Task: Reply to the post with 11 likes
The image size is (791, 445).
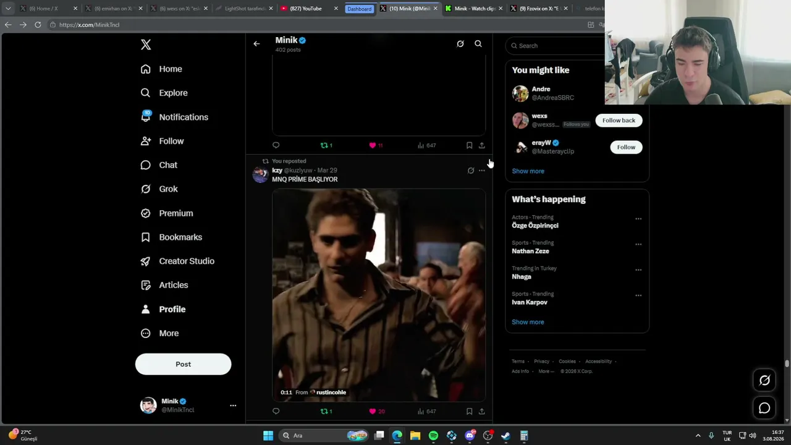Action: [276, 145]
